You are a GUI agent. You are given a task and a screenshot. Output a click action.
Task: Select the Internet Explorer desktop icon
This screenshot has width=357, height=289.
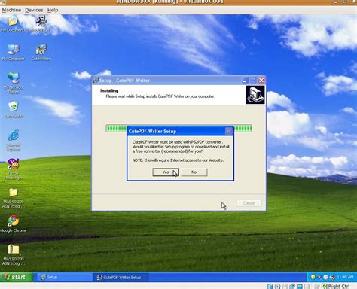point(14,141)
